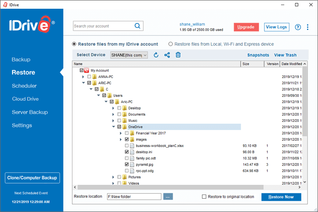
Task: Click the View Logs button
Action: pyautogui.click(x=277, y=27)
